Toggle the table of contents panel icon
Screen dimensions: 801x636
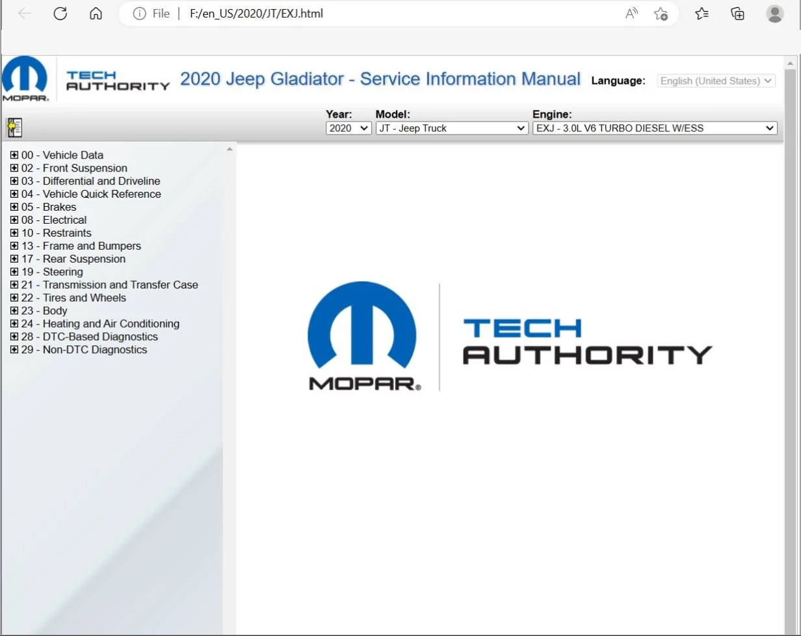pyautogui.click(x=14, y=127)
